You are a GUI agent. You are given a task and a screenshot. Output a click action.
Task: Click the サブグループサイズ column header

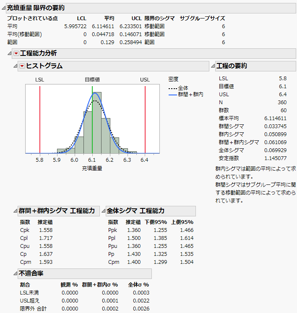(x=202, y=18)
